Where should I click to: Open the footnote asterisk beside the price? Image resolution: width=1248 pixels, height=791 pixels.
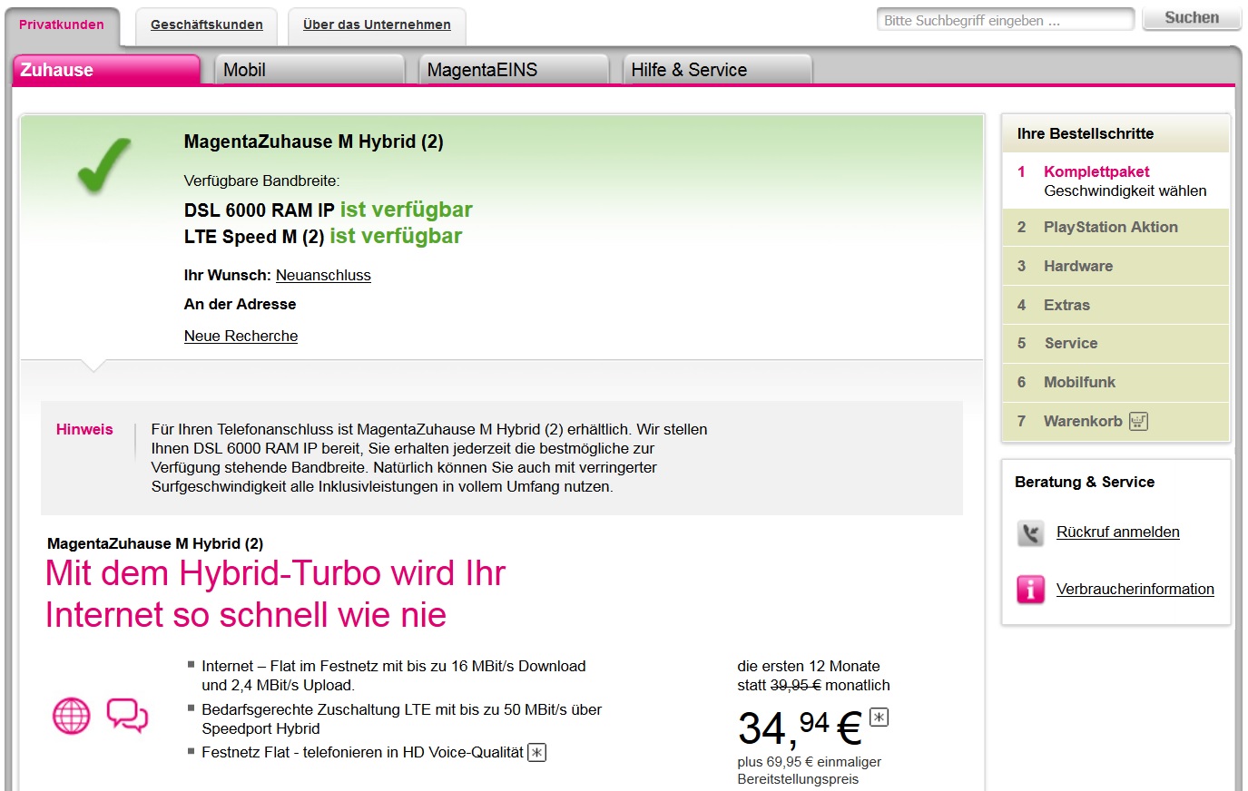coord(879,717)
